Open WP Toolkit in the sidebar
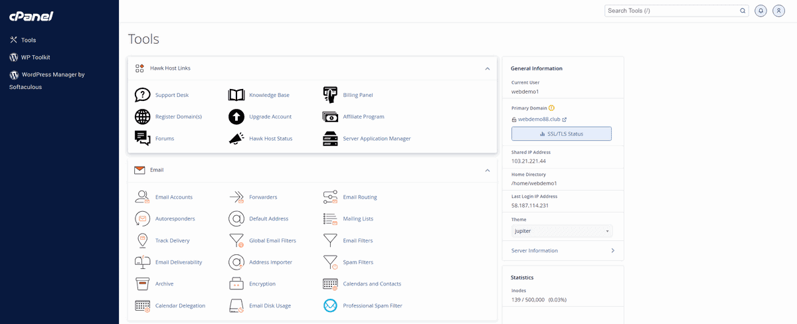Image resolution: width=797 pixels, height=324 pixels. (x=30, y=57)
